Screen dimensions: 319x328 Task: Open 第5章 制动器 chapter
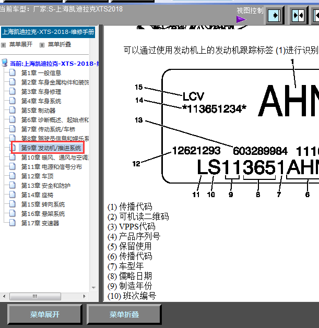click(38, 111)
